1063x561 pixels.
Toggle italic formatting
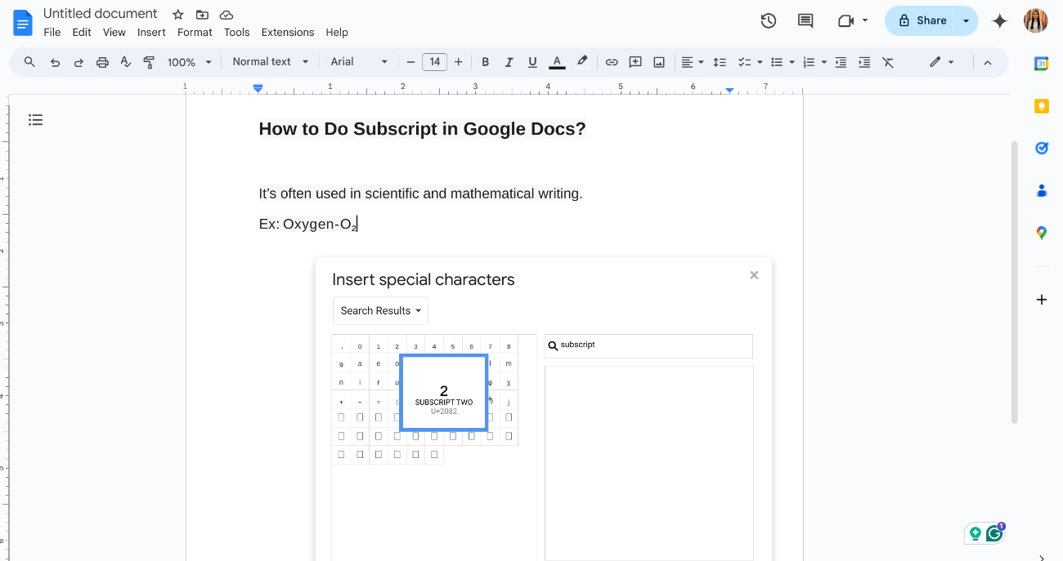click(509, 61)
